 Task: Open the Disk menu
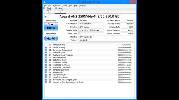point(70,6)
